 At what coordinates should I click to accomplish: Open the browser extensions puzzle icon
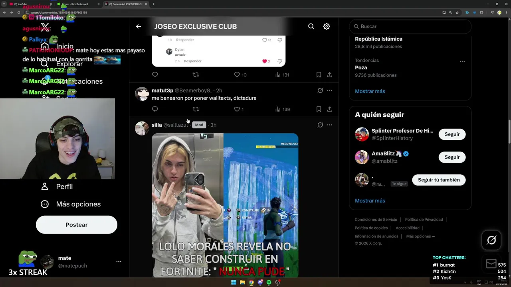[x=481, y=12]
